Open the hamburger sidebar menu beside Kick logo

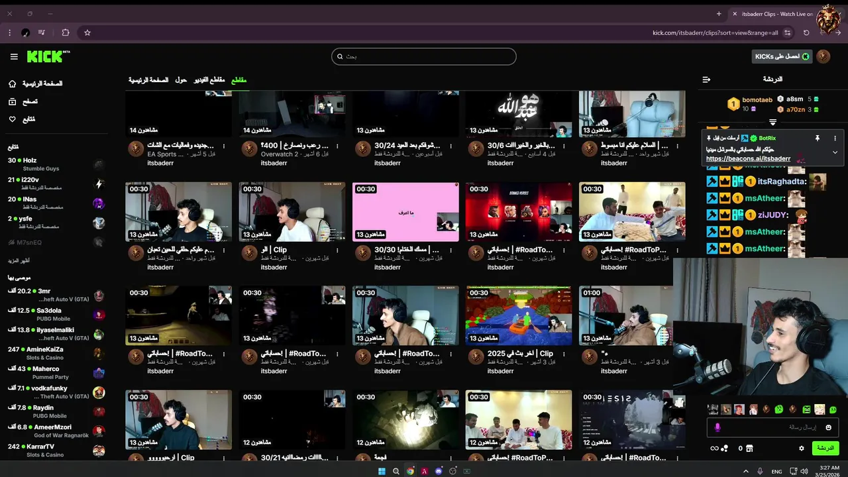click(x=14, y=57)
